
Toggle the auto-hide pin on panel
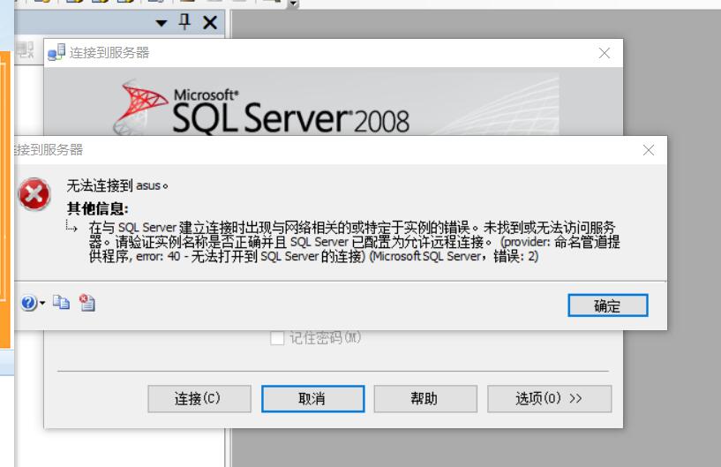(x=184, y=21)
